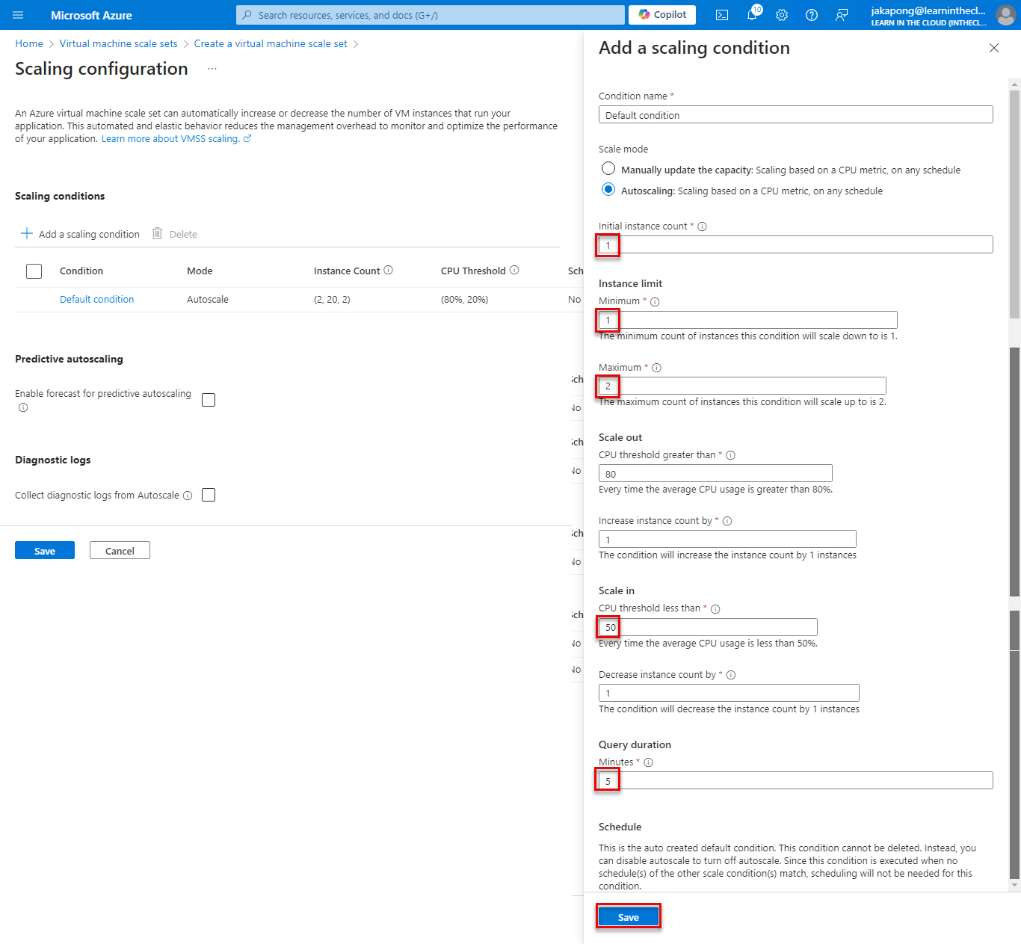
Task: Click the Minimum info icon
Action: (x=655, y=302)
